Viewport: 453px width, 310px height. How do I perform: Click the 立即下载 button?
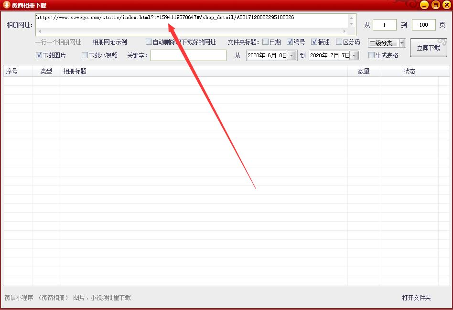429,48
